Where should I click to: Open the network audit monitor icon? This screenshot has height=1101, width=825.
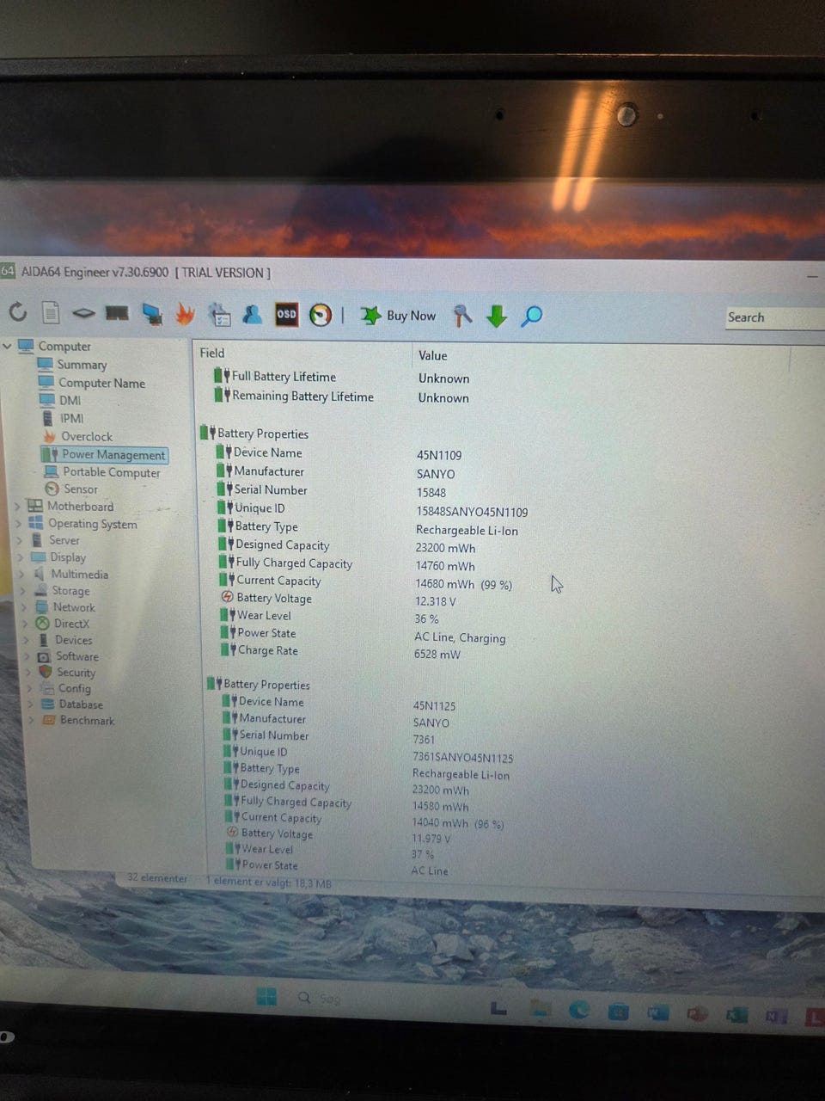point(152,315)
